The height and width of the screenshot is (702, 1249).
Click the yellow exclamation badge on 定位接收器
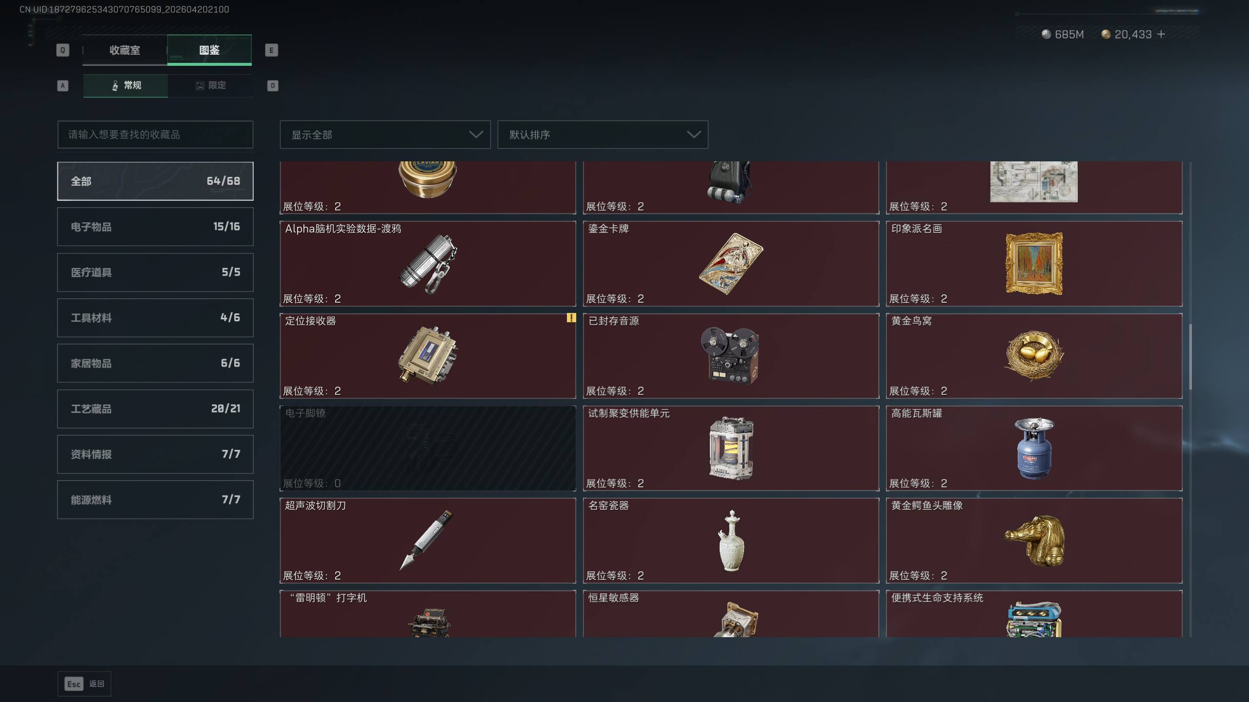pyautogui.click(x=571, y=318)
